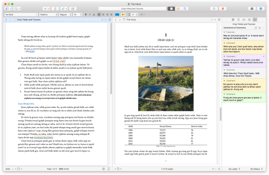Open the binder view toolbar button
The image size is (269, 175).
coord(7,9)
